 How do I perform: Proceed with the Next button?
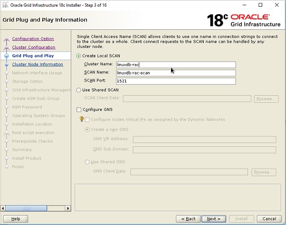pyautogui.click(x=214, y=219)
